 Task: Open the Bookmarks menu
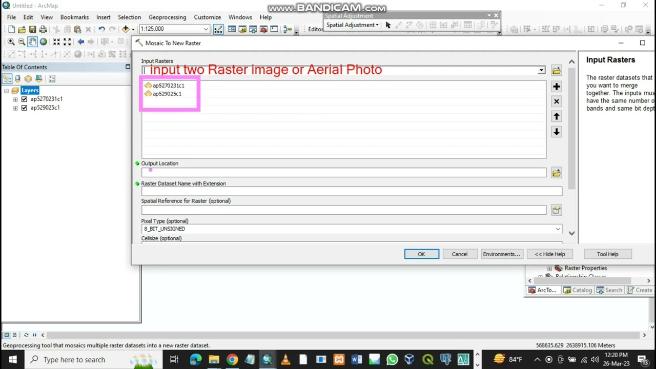(x=74, y=17)
